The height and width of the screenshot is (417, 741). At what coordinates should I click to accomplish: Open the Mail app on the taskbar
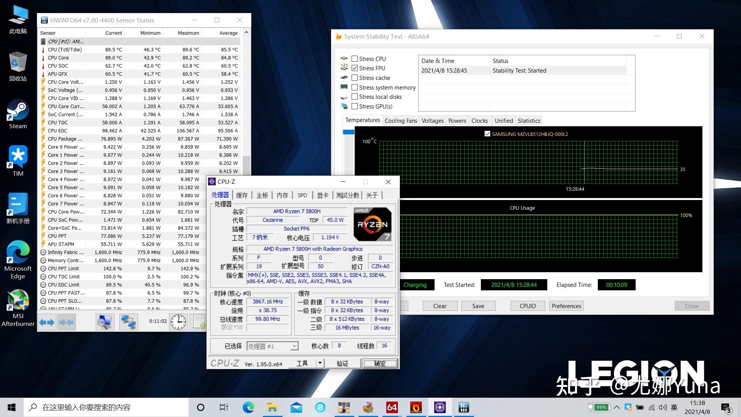click(296, 407)
